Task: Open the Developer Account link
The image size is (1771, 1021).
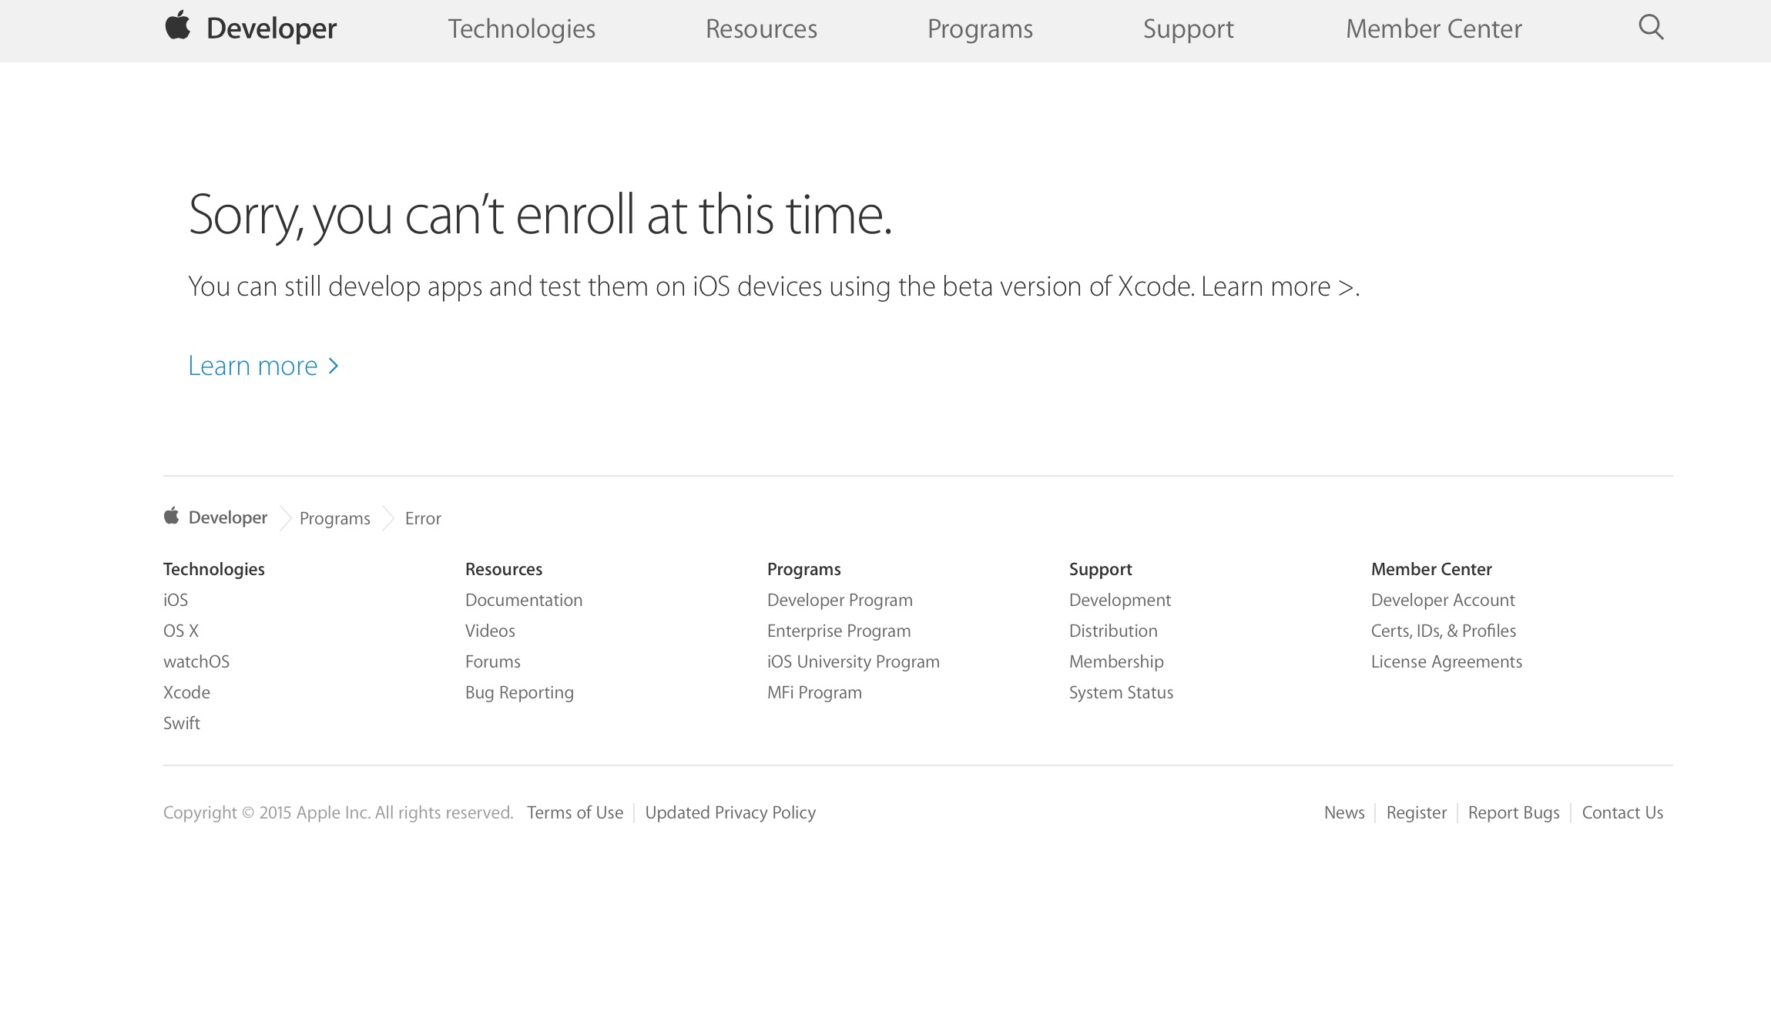Action: 1443,600
